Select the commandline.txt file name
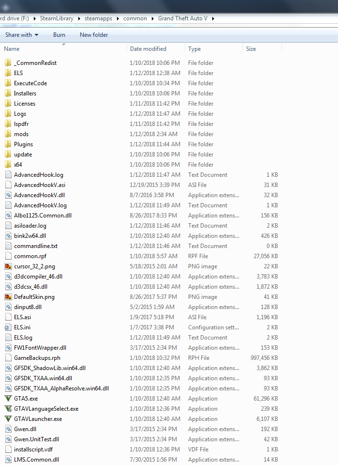 click(36, 246)
